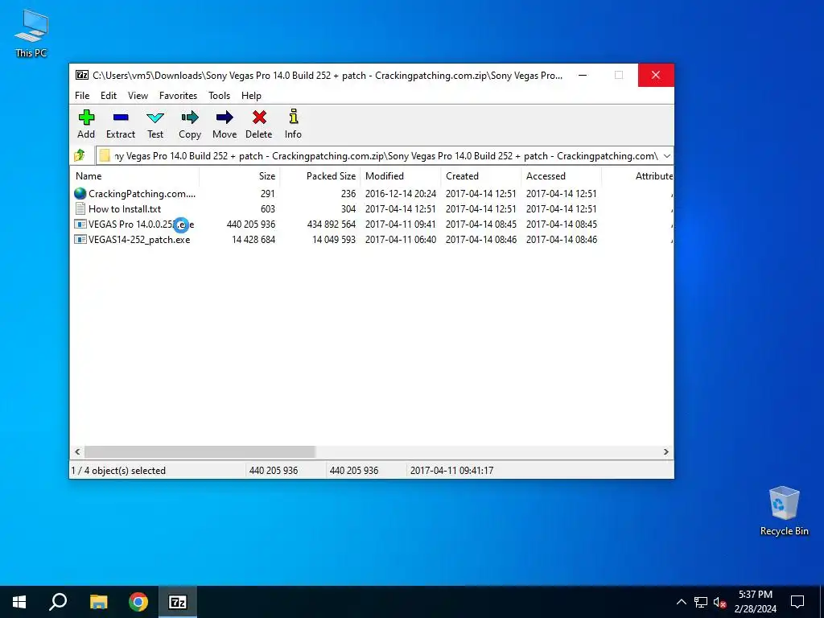Sort by the Modified column header
Viewport: 824px width, 618px height.
400,176
